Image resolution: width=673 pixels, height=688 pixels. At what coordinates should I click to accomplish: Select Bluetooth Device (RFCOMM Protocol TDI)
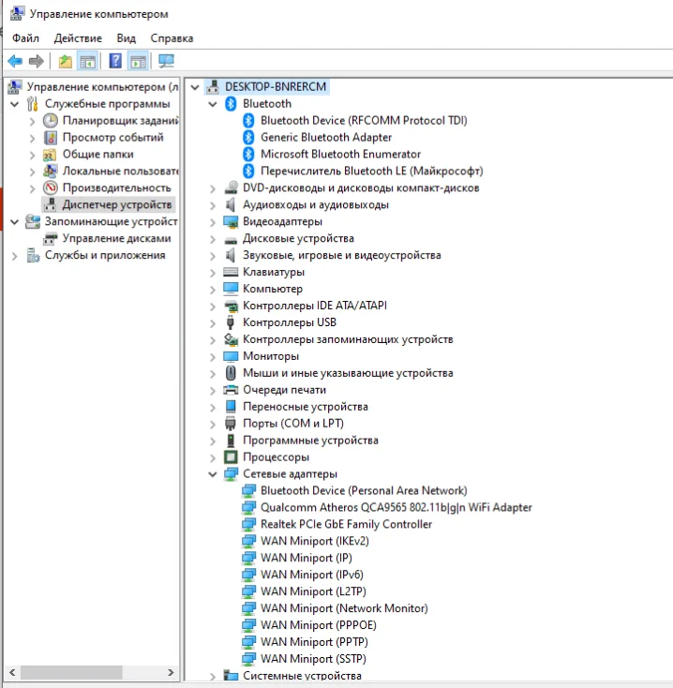[x=364, y=120]
